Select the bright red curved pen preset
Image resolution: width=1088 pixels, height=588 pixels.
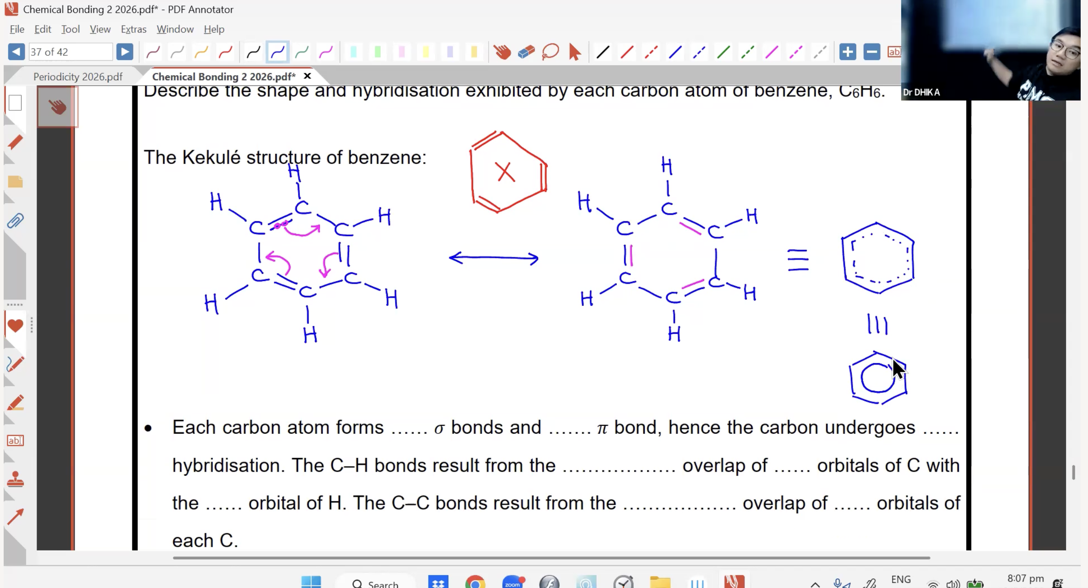pyautogui.click(x=225, y=52)
